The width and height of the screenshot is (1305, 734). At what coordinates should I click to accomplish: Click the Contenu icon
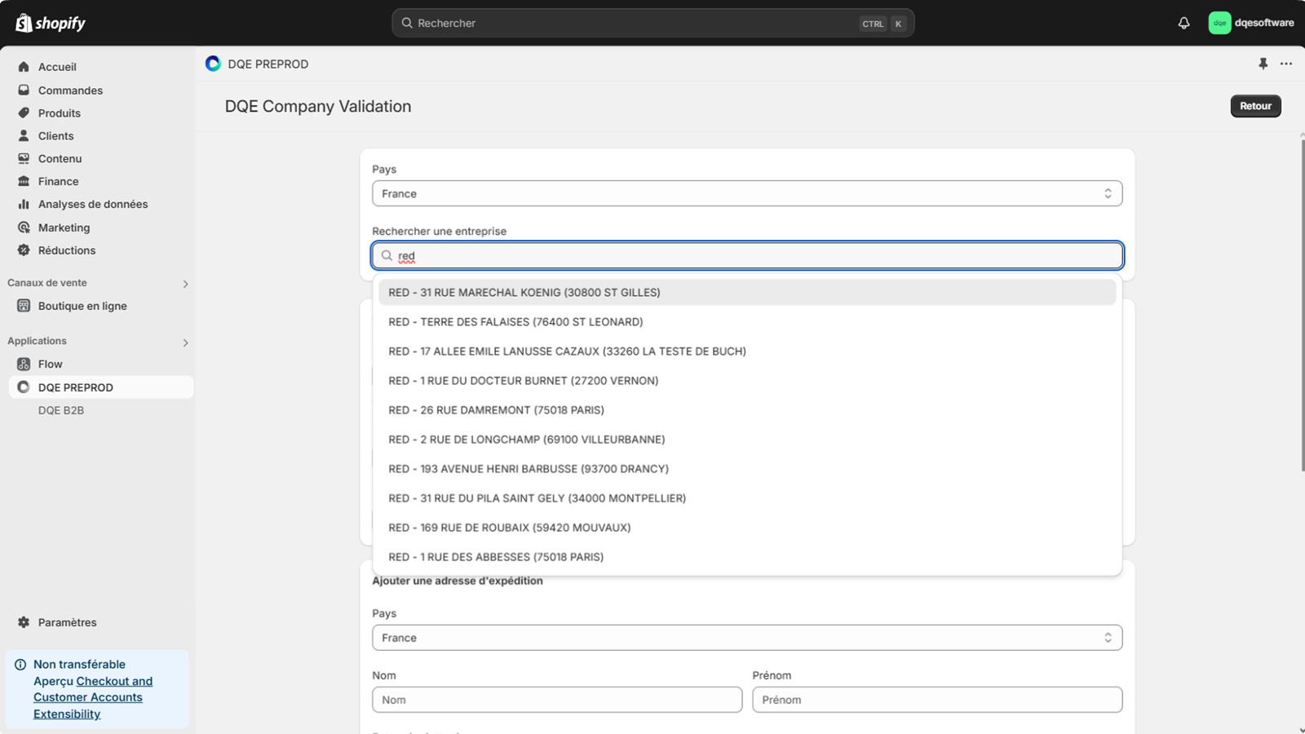pyautogui.click(x=24, y=158)
